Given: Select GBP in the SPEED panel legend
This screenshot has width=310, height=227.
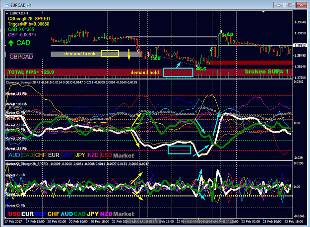Looking at the screenshot, I should coord(41,214).
